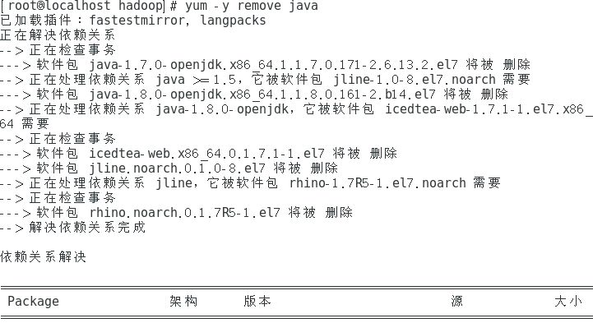Click the 版本 column header
593x323 pixels.
click(x=257, y=301)
